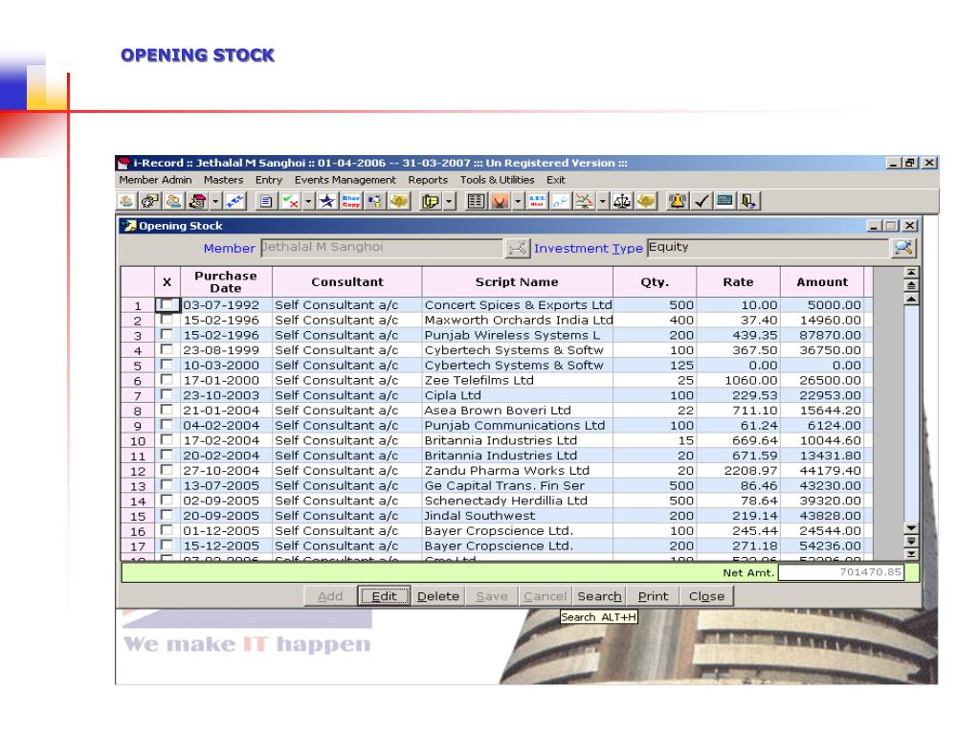Expand the dropdown arrow beside the chart icon
980x735 pixels.
603,201
